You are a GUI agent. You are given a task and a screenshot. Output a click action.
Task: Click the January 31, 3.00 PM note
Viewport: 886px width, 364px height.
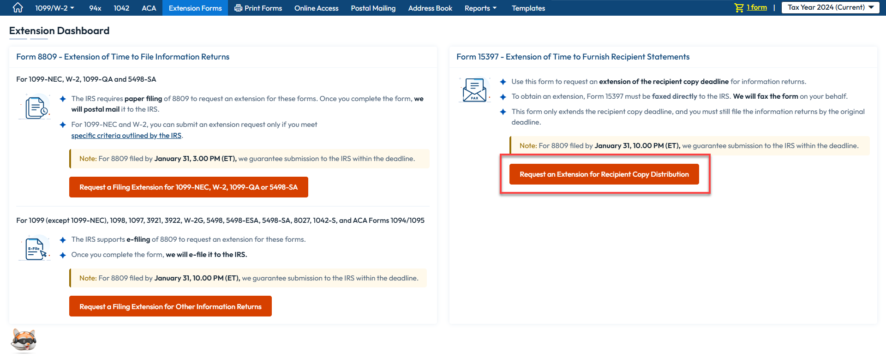click(x=250, y=159)
